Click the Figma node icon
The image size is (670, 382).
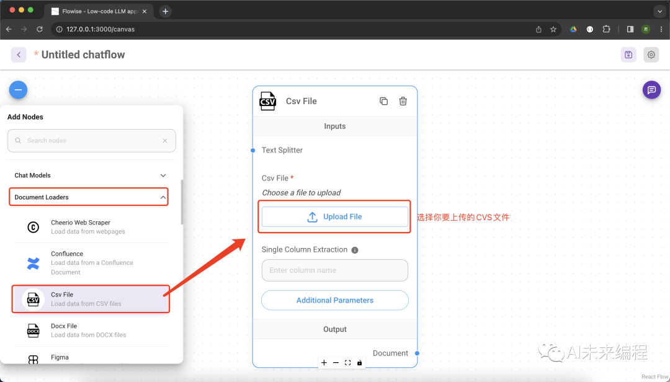point(33,360)
